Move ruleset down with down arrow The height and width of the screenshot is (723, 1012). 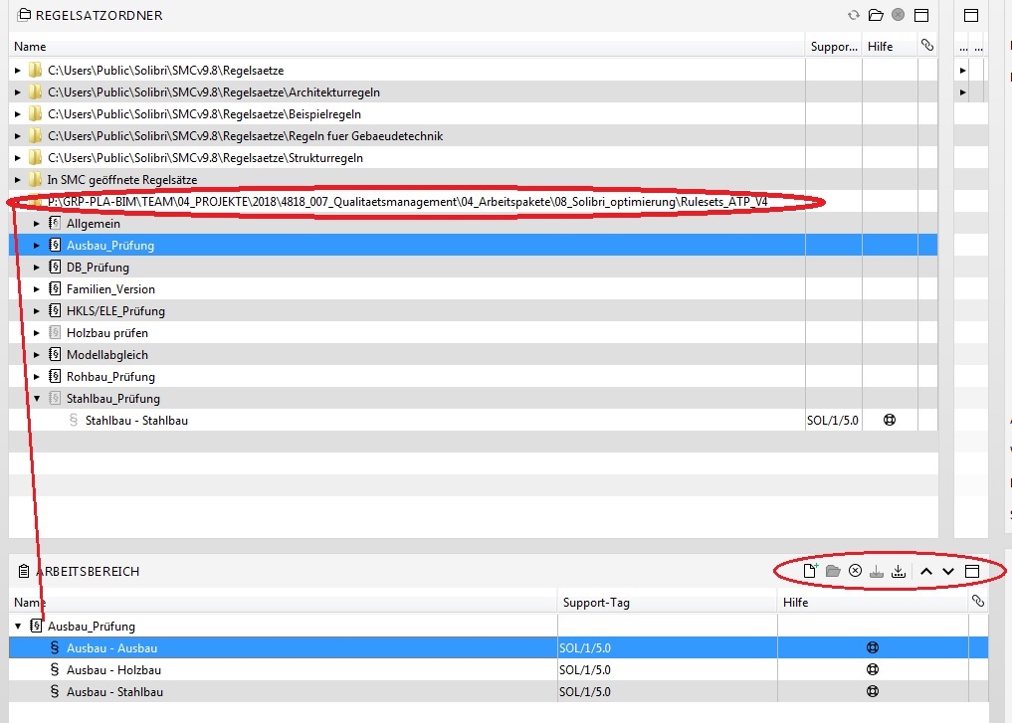948,571
